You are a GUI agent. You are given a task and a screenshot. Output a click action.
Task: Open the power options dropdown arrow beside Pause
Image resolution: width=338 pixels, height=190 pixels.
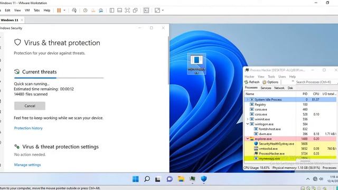click(64, 11)
